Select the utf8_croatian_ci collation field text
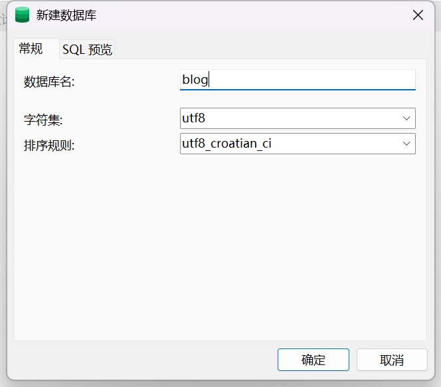This screenshot has height=387, width=441. click(x=226, y=144)
